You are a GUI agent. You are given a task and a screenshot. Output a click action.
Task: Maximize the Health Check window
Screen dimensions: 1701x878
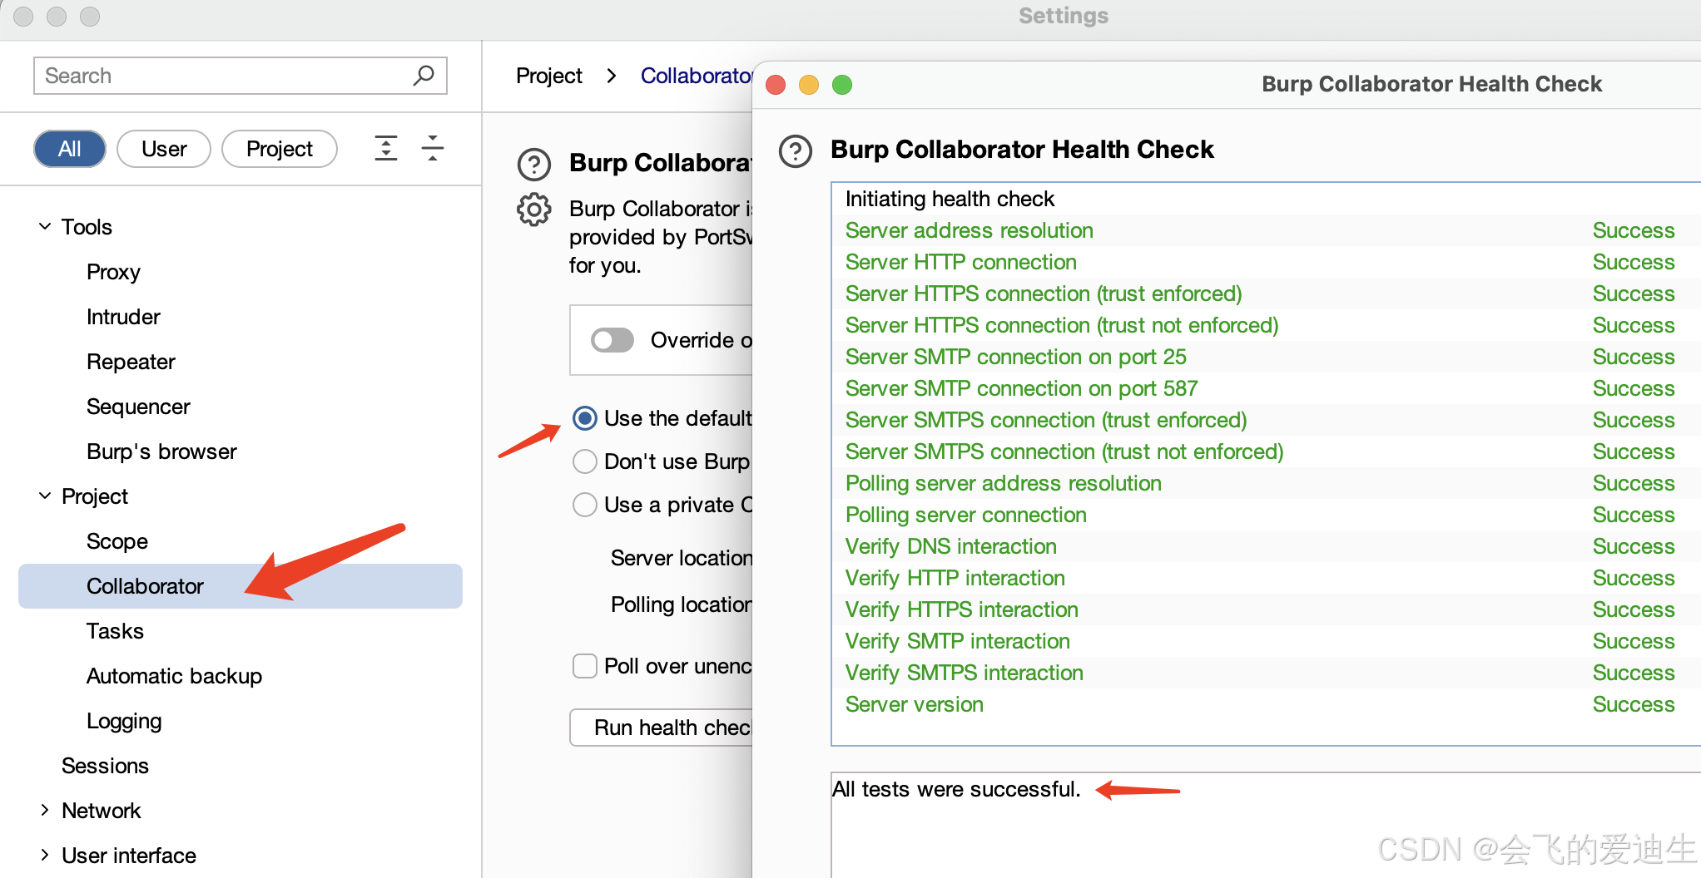point(842,85)
